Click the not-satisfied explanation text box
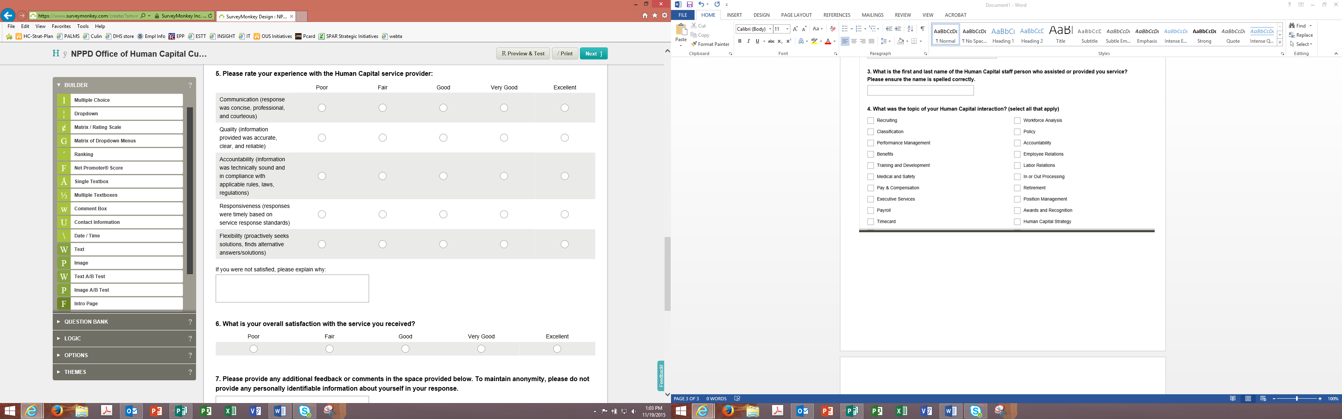 [x=292, y=289]
